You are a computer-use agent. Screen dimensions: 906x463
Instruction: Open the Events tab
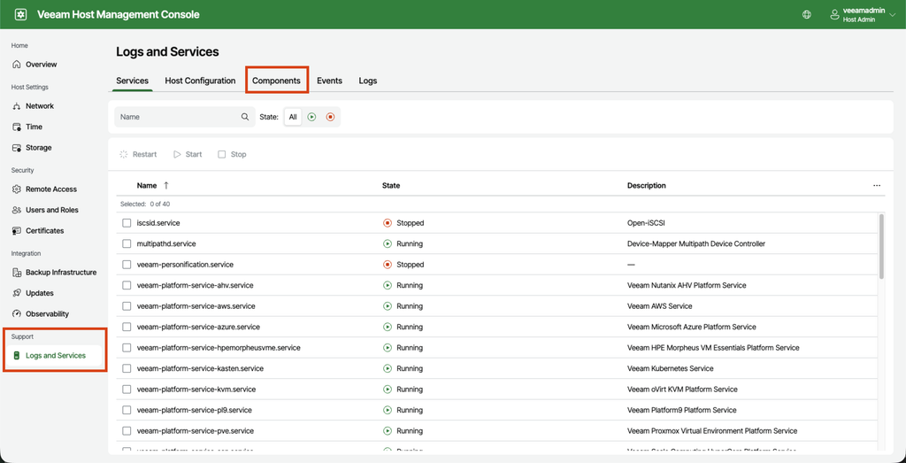point(329,81)
